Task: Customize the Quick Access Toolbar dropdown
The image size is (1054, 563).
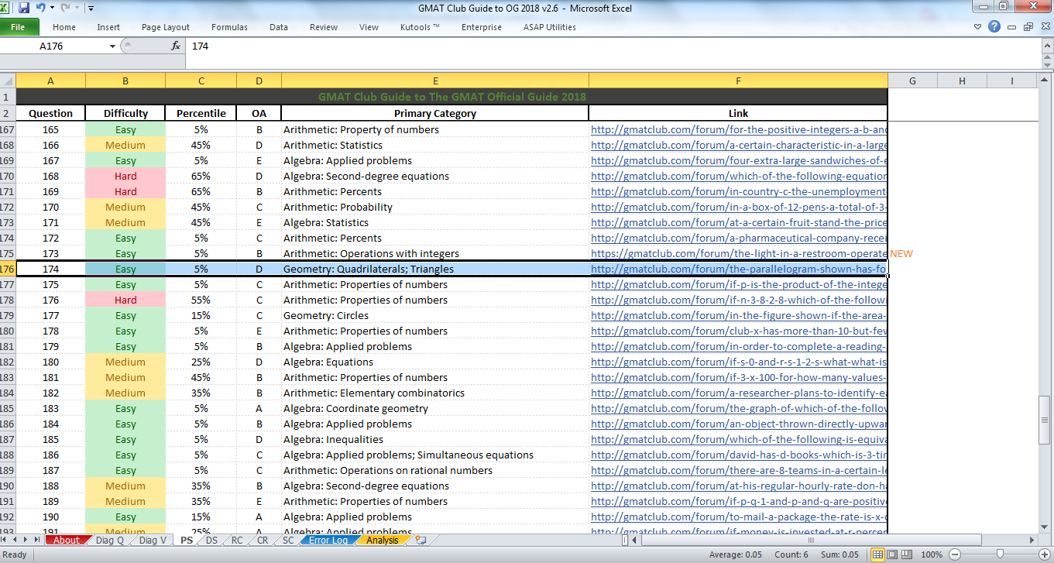Action: pos(91,9)
